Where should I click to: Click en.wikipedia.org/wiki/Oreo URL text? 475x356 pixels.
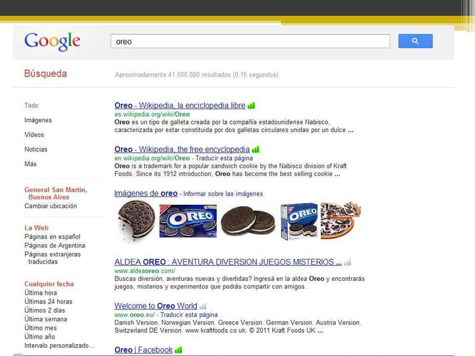[x=152, y=158]
